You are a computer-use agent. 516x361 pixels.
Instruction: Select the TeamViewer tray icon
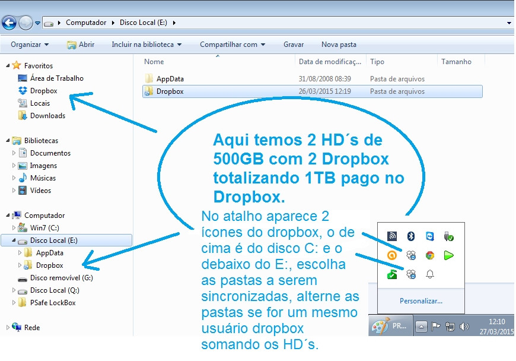[x=430, y=236]
